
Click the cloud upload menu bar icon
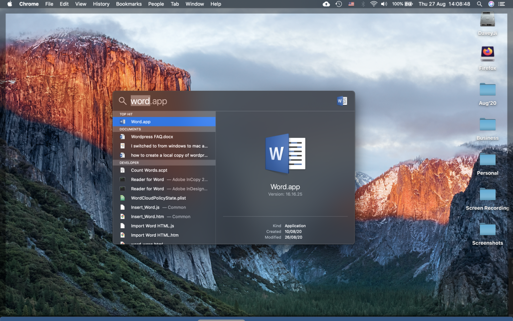pyautogui.click(x=326, y=4)
